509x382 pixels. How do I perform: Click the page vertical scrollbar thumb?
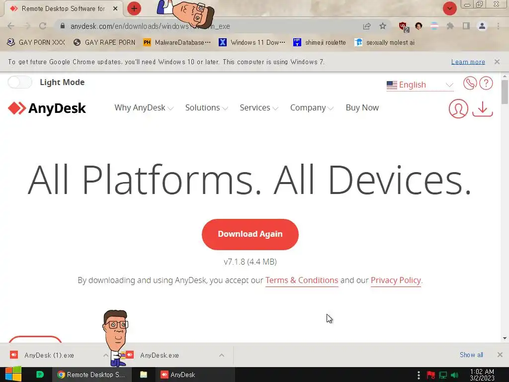pos(505,92)
